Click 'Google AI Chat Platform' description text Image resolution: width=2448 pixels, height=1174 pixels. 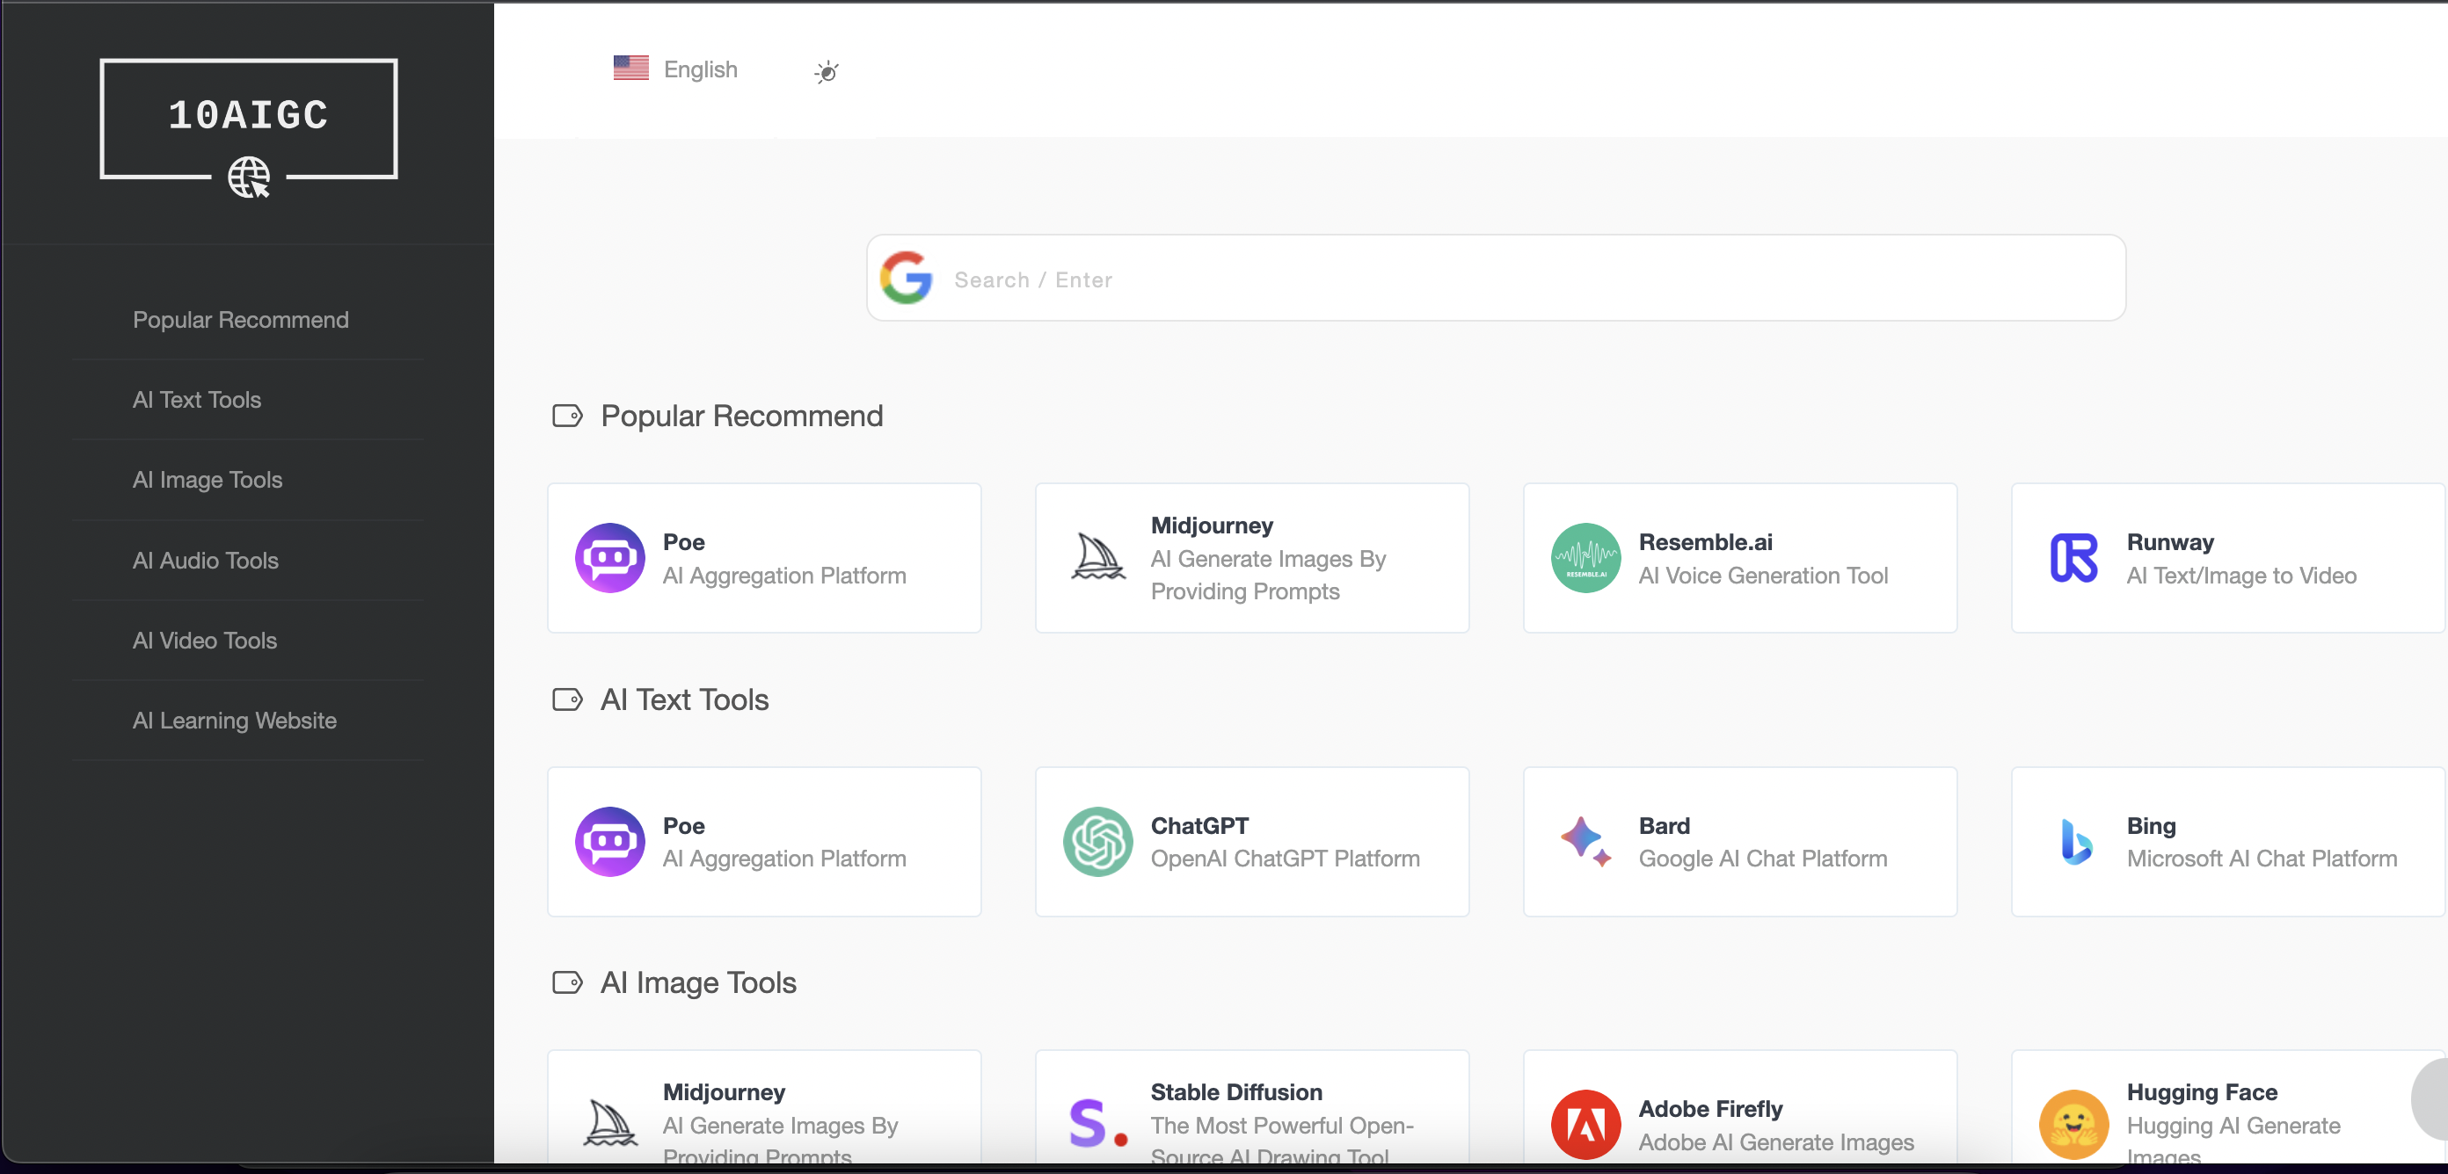point(1763,859)
